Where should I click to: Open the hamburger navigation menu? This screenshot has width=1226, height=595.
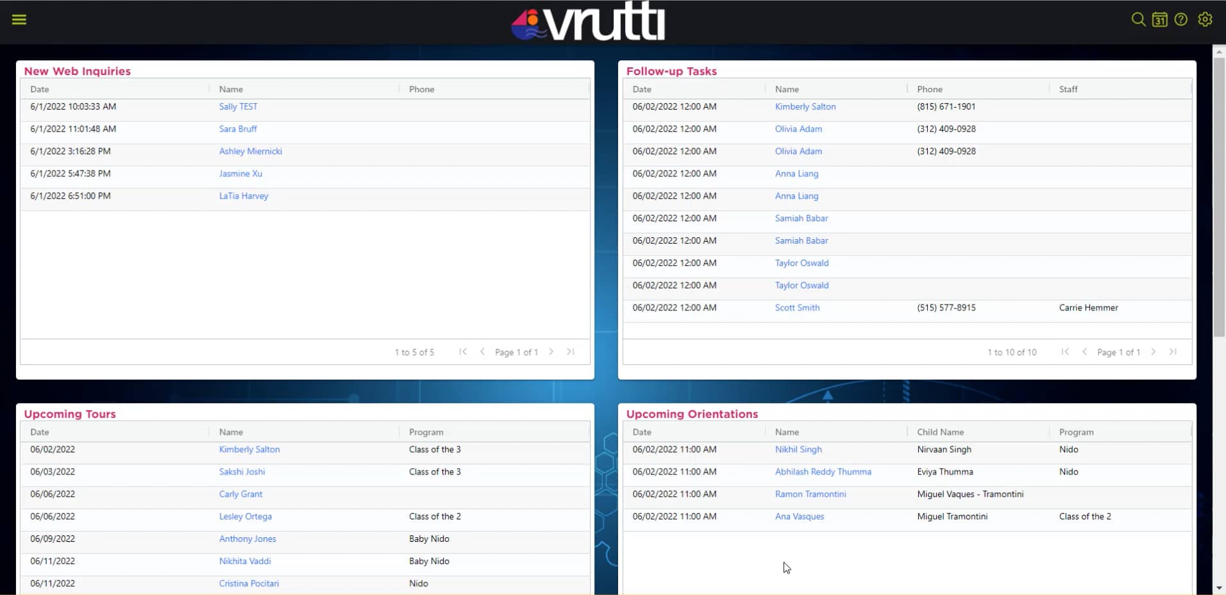[19, 19]
